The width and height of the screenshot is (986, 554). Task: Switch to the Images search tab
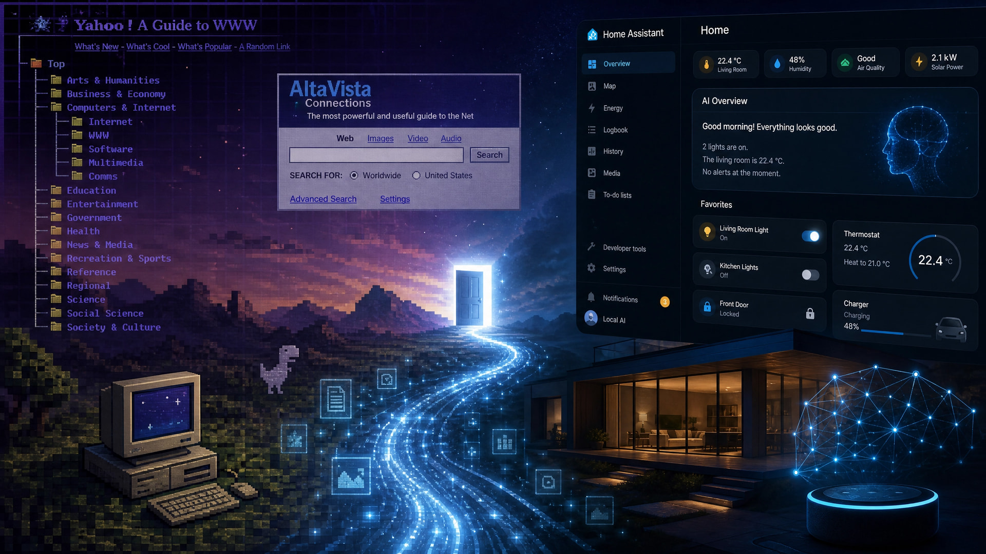381,138
